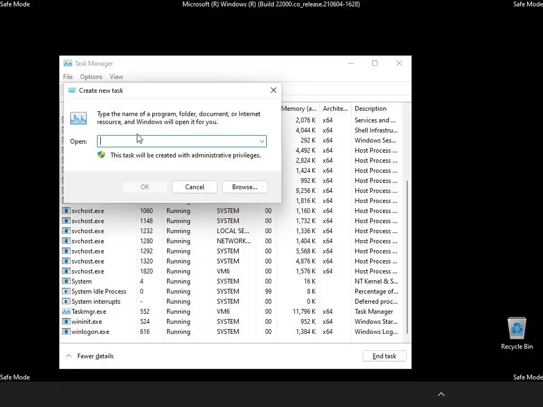Click the System interrupts icon

[66, 301]
